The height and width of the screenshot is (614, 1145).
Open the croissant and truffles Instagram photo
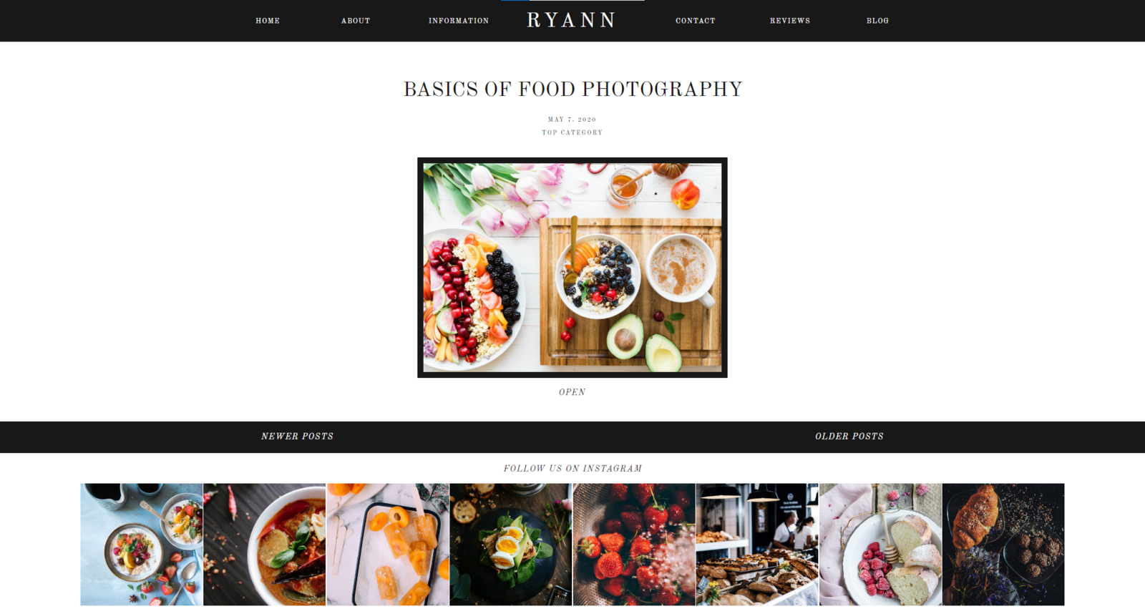tap(1003, 545)
